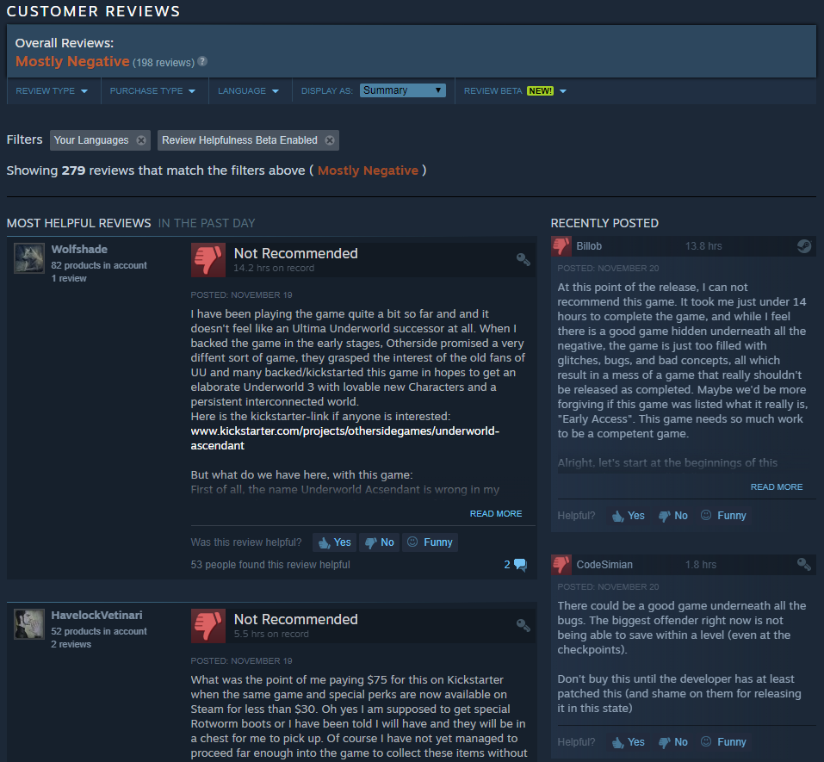Vote No on Billob's review
This screenshot has width=824, height=762.
point(673,516)
